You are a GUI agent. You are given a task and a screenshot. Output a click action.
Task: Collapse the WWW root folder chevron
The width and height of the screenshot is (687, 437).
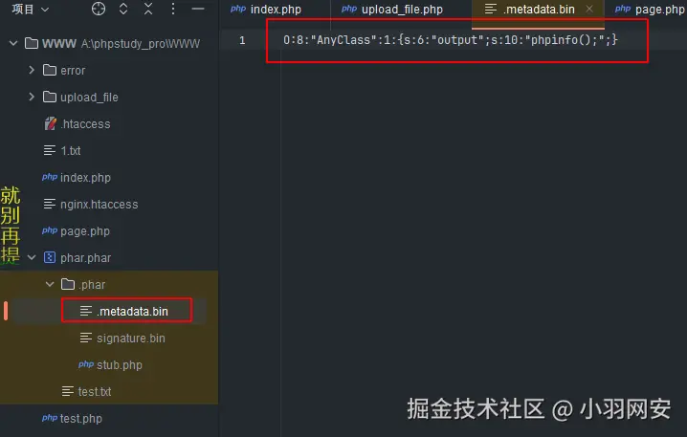[x=13, y=43]
